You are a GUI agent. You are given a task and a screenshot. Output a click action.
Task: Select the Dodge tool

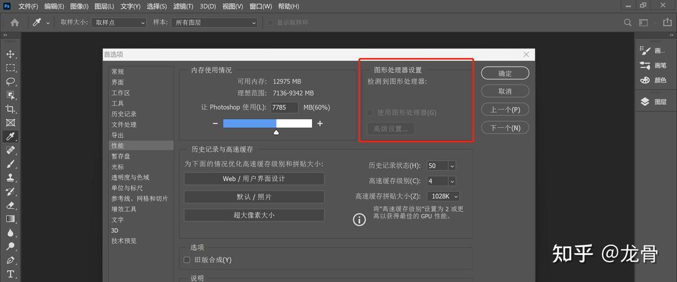pyautogui.click(x=10, y=246)
